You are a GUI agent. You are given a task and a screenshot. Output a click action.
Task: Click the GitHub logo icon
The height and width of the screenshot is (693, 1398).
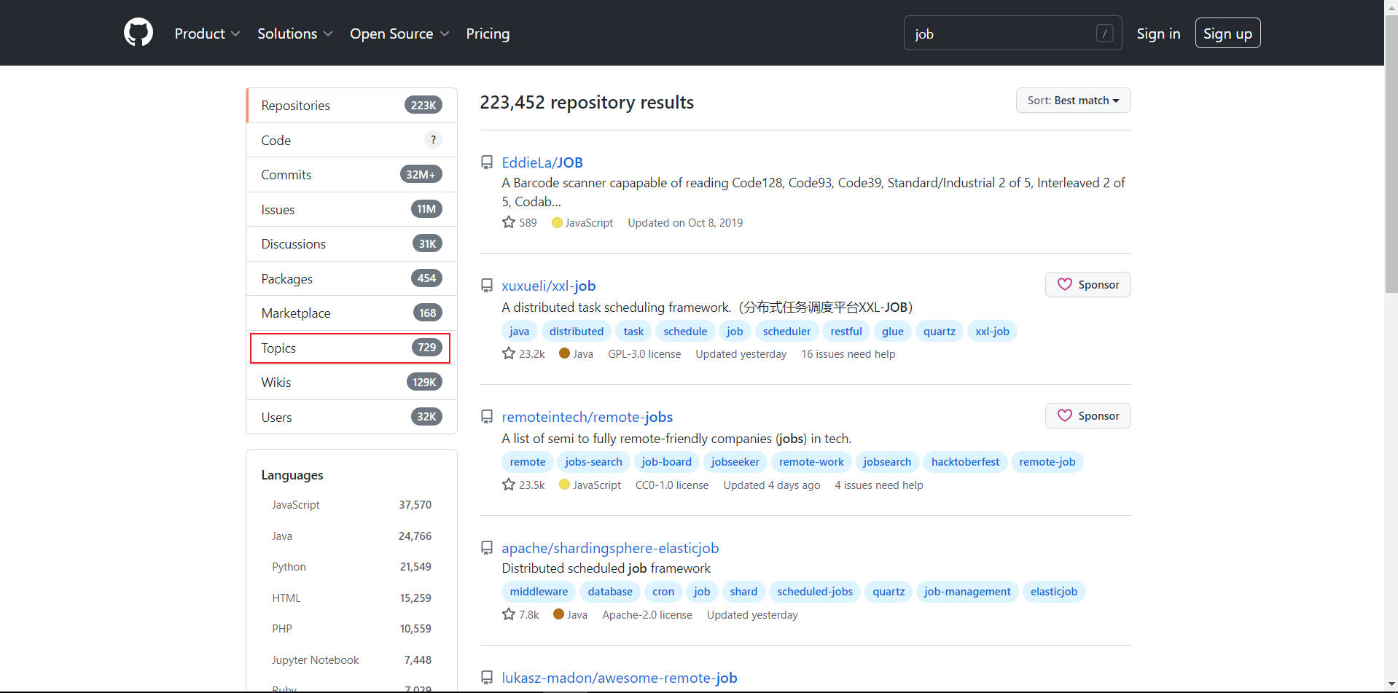tap(138, 33)
